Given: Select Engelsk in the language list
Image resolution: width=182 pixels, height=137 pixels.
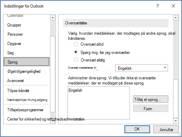Looking at the screenshot, I should tap(75, 90).
